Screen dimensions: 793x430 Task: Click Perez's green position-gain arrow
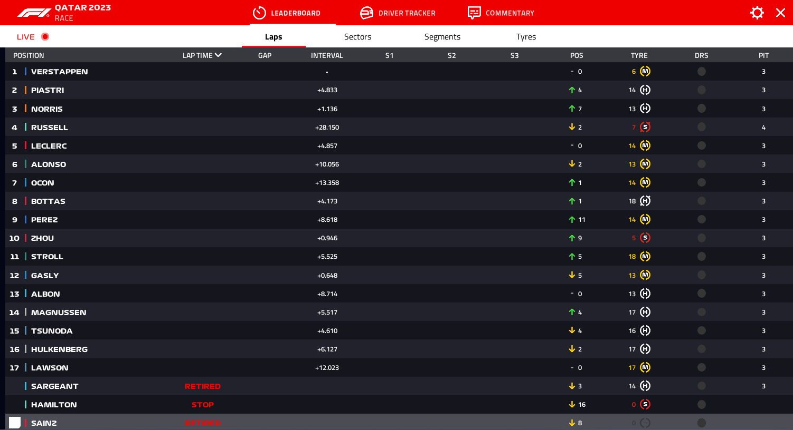tap(572, 219)
